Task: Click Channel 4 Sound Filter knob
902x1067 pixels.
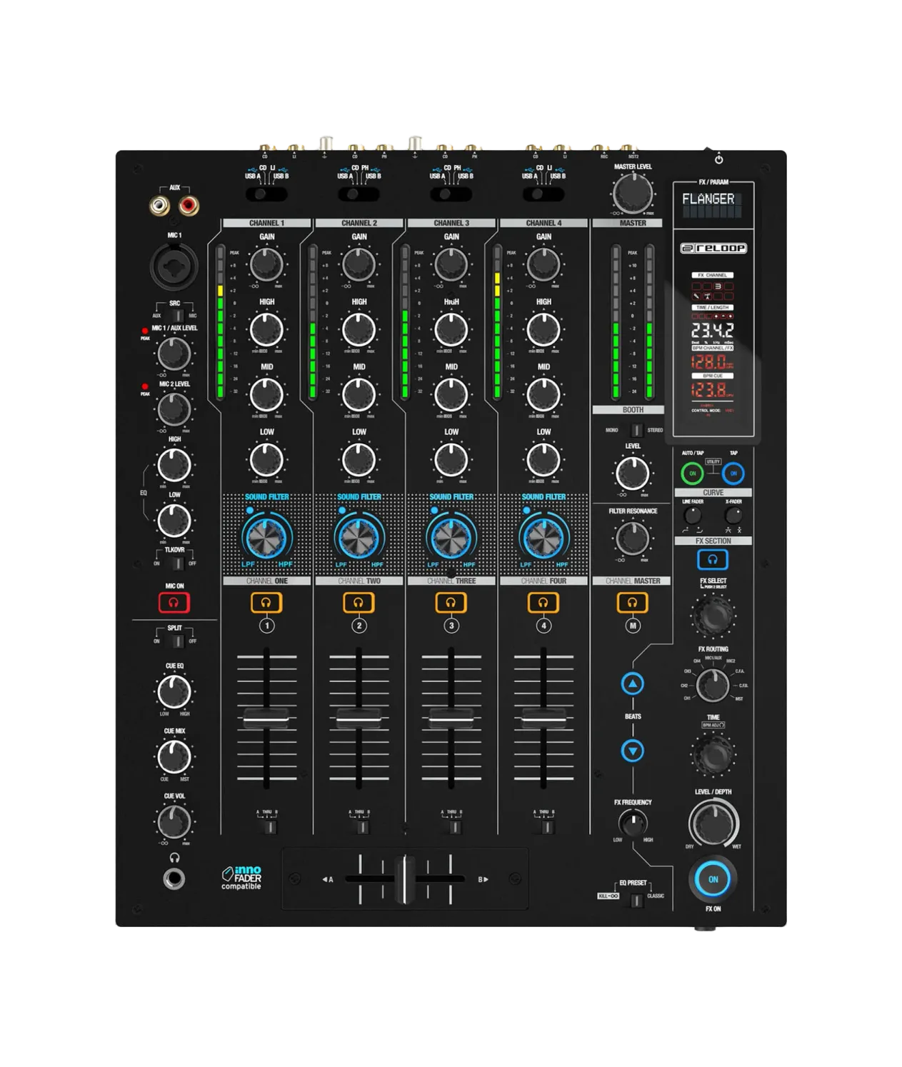Action: tap(543, 537)
